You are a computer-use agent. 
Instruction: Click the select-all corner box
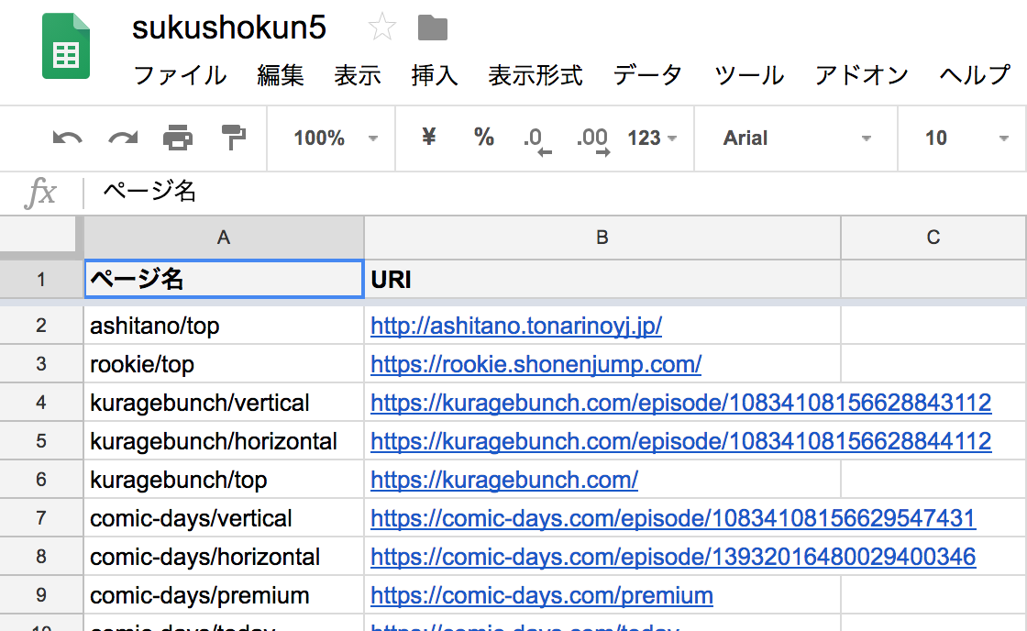click(x=38, y=235)
